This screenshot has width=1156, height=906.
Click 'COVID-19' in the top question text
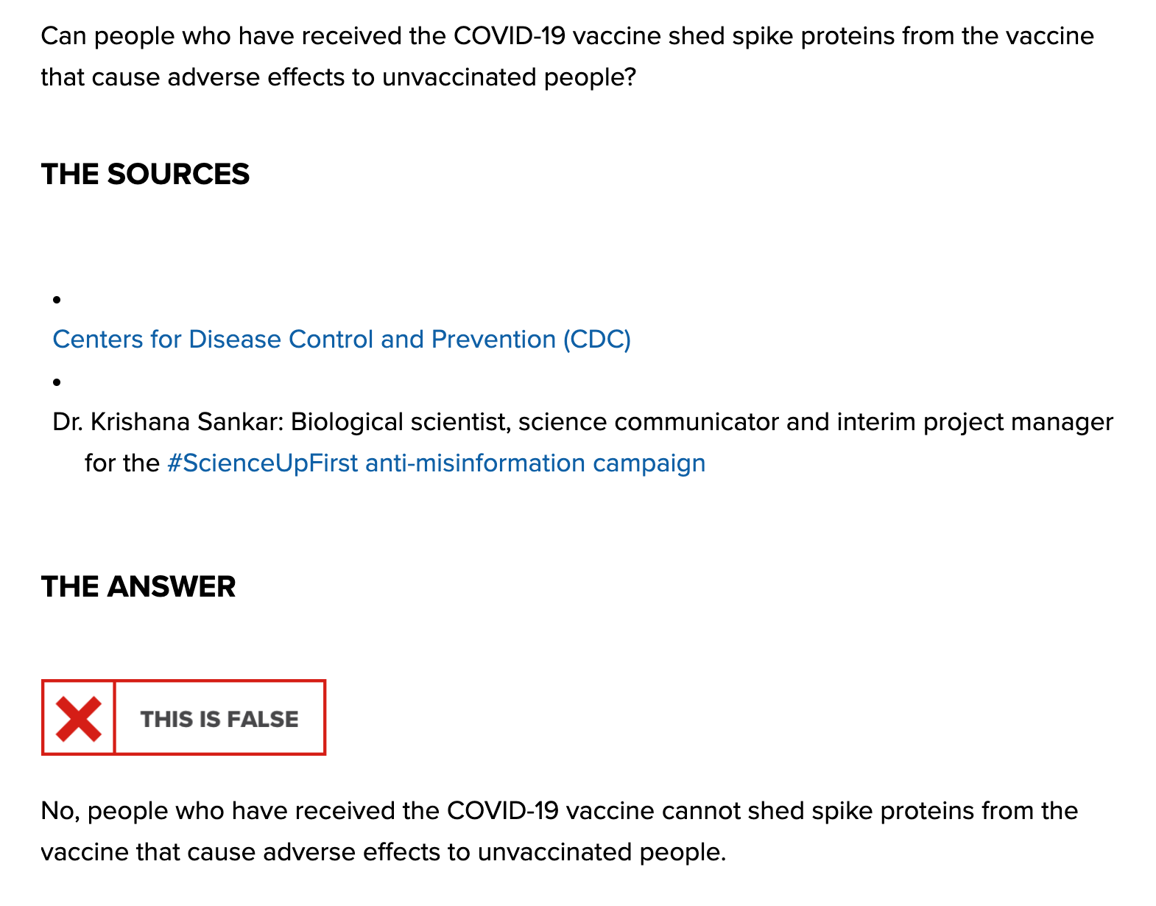[510, 35]
